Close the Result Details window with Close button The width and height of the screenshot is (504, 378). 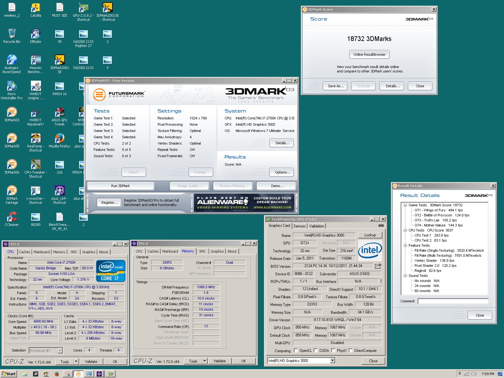[x=480, y=315]
